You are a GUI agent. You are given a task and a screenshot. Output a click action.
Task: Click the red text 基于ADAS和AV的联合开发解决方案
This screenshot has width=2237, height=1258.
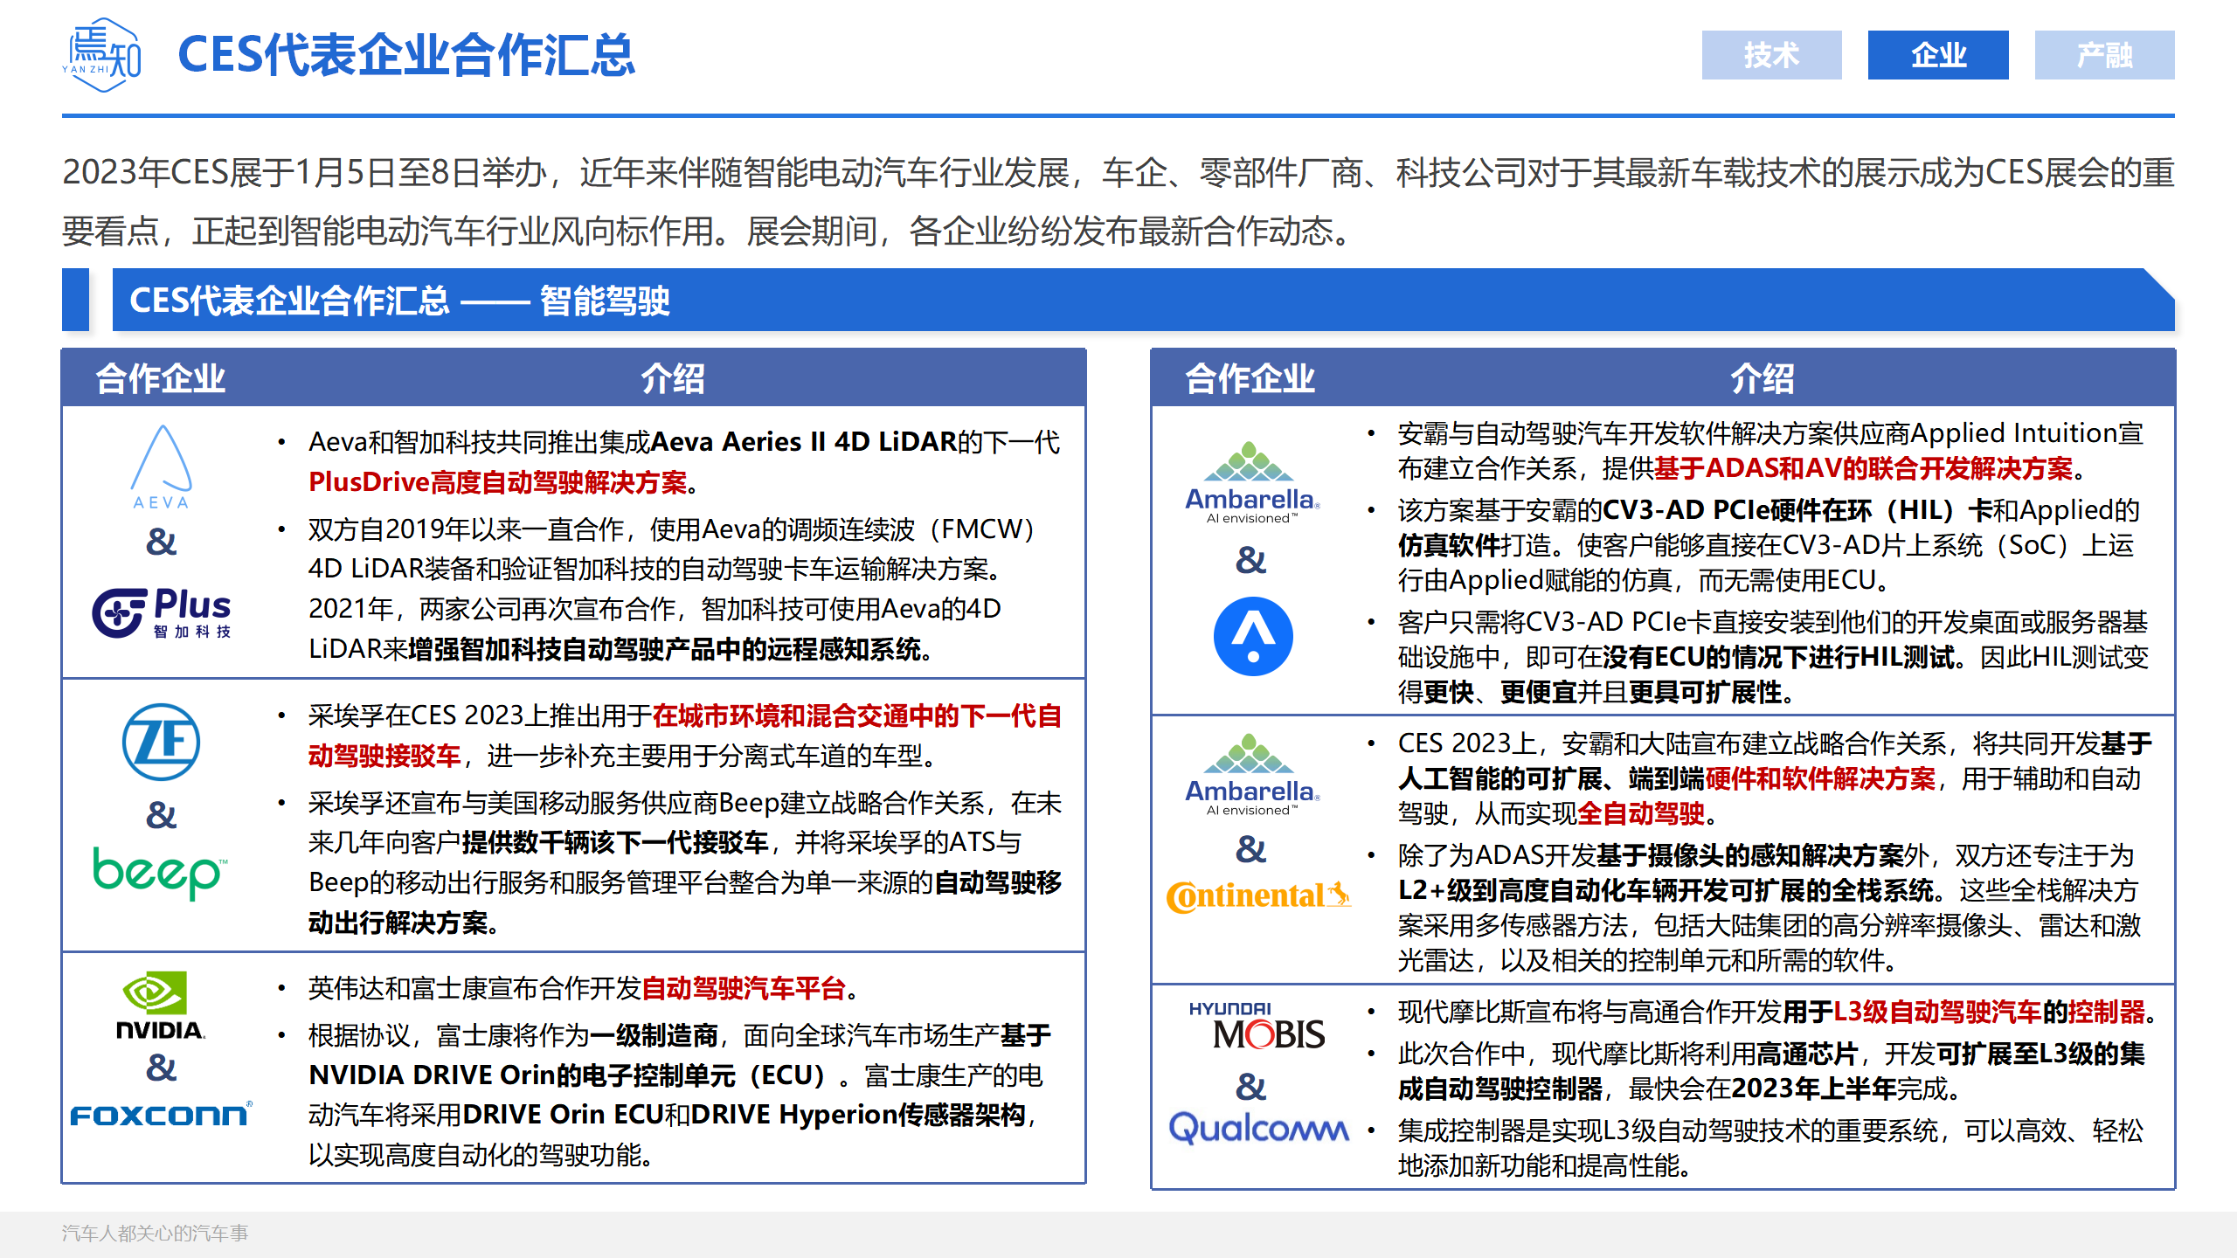1863,468
